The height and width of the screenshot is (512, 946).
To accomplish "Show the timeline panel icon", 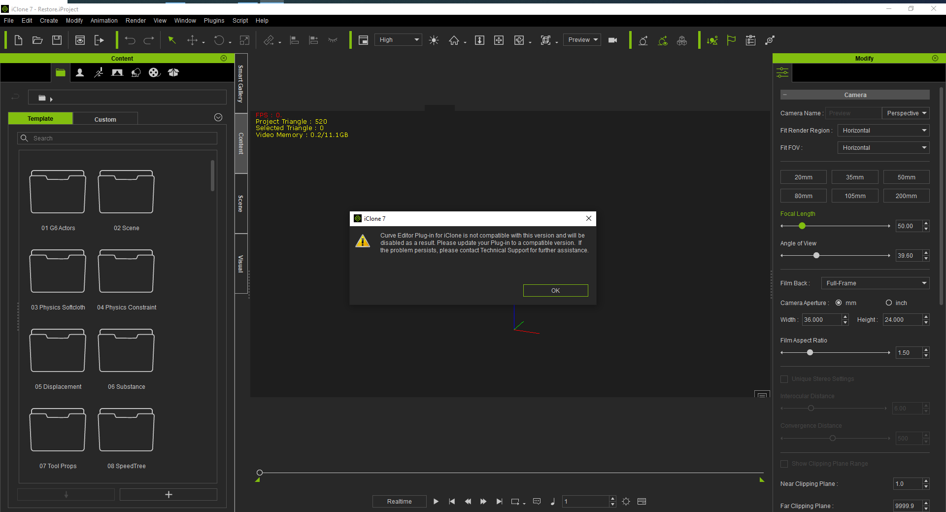I will (x=642, y=502).
